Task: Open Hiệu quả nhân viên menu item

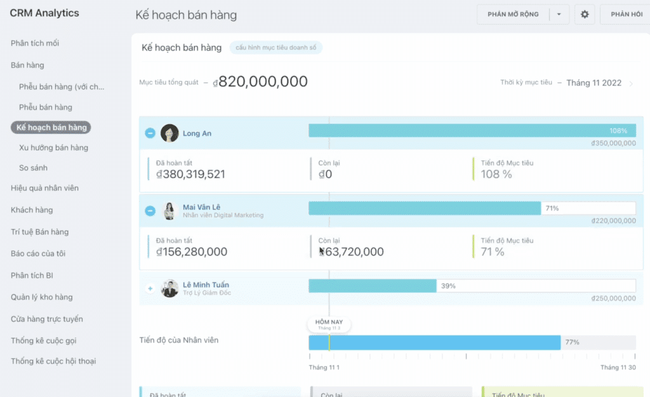Action: coord(44,188)
